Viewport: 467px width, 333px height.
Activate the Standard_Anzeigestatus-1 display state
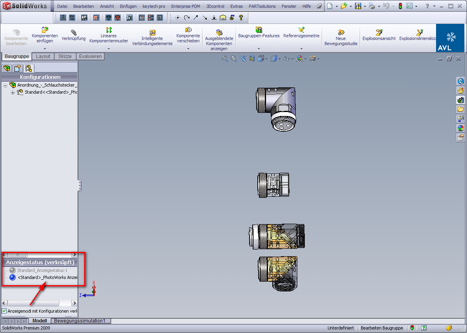pos(42,270)
